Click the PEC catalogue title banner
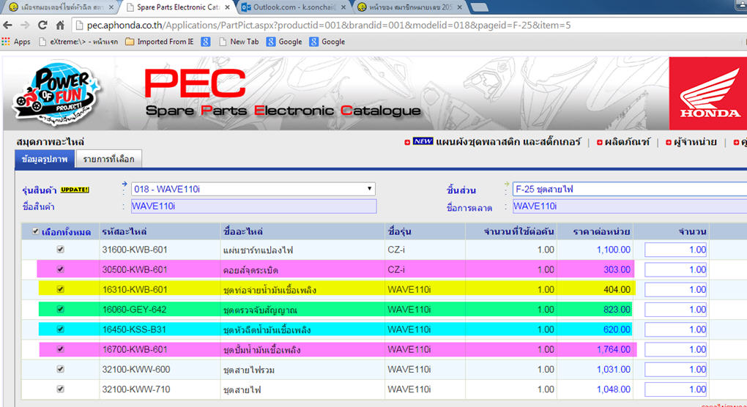Image resolution: width=747 pixels, height=407 pixels. coord(283,93)
